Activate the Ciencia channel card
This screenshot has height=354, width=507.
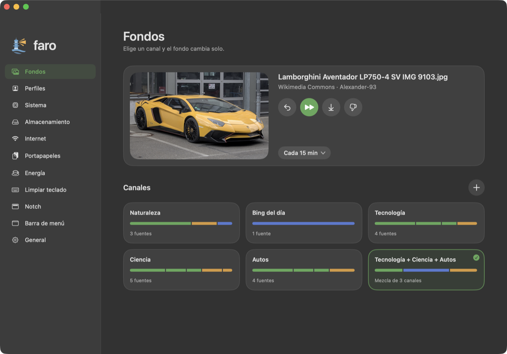(181, 270)
